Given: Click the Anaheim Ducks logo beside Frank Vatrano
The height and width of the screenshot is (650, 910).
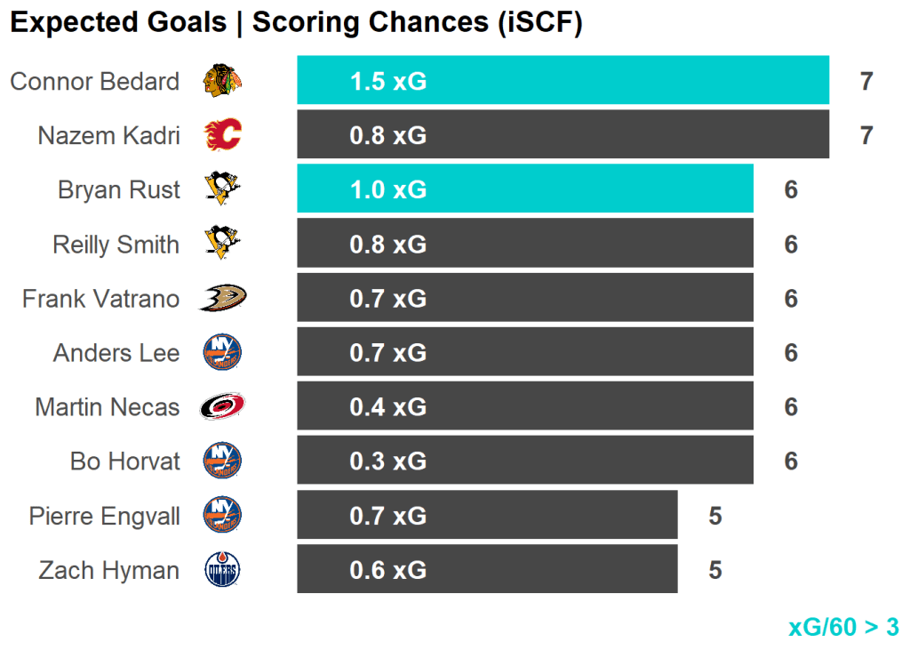Looking at the screenshot, I should click(222, 299).
